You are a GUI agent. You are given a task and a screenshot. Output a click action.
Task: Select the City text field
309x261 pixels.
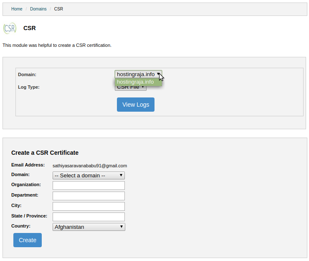pos(89,206)
